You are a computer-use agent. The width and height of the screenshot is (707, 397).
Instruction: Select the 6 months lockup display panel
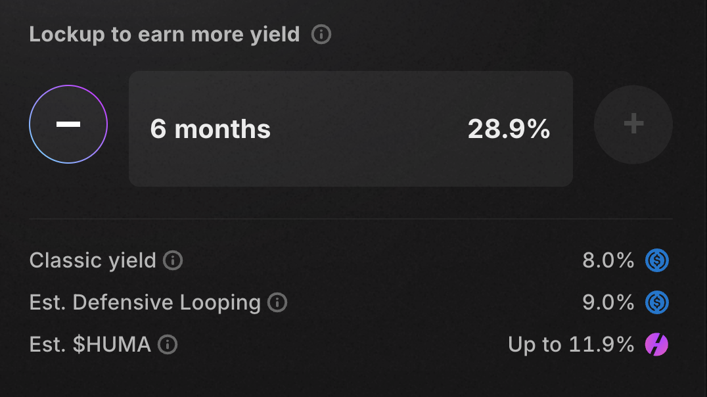coord(351,129)
